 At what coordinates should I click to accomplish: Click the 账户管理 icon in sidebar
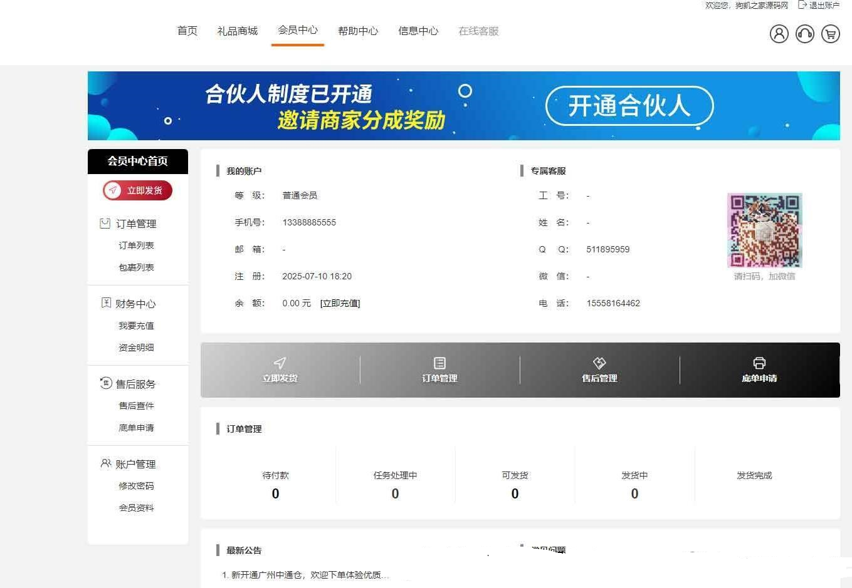tap(105, 463)
